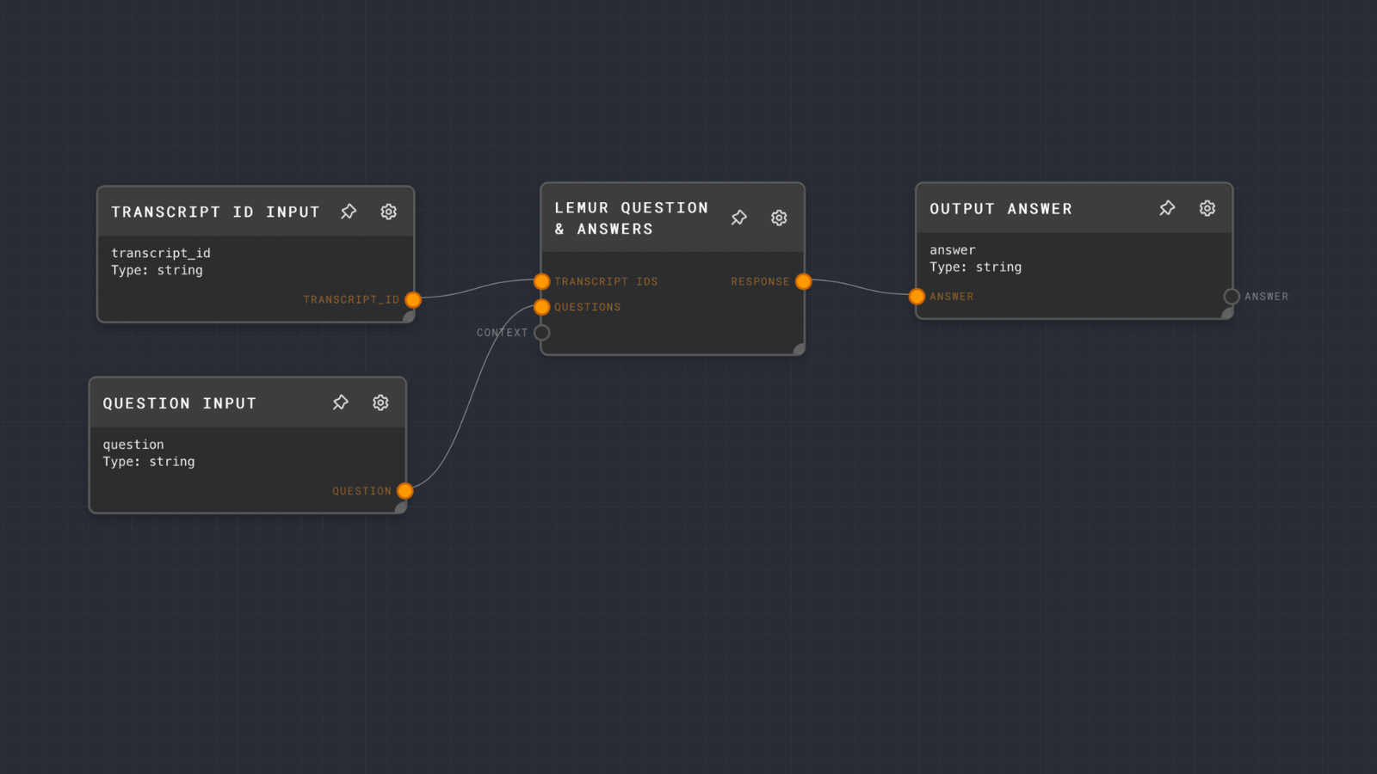Click the TRANSCRIPT IDS input port
1377x774 pixels.
pyautogui.click(x=541, y=281)
